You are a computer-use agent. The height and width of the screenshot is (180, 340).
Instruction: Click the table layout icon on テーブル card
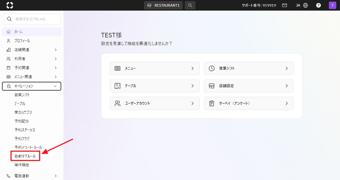[118, 86]
